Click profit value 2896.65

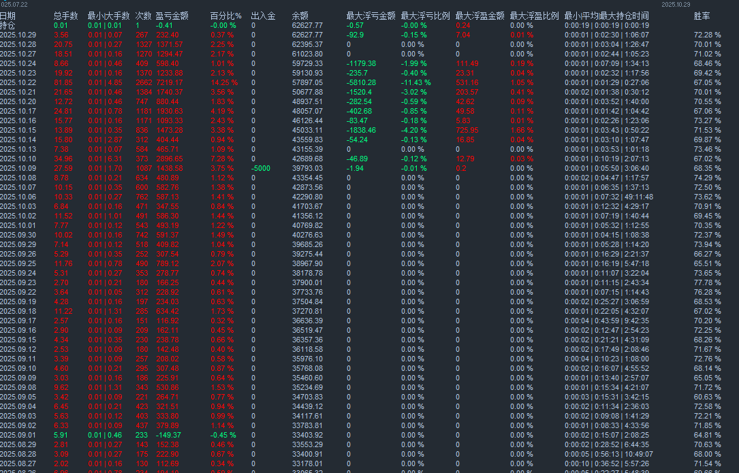[169, 159]
